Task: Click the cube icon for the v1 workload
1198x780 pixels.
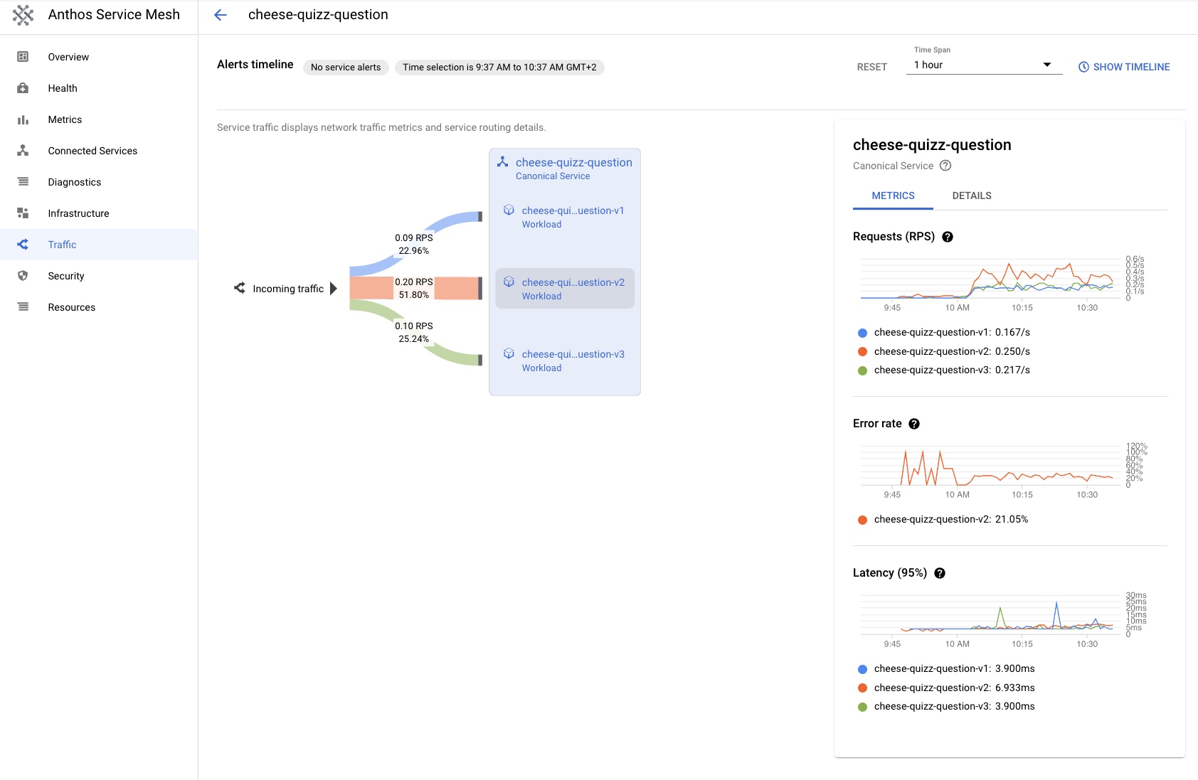Action: coord(509,210)
